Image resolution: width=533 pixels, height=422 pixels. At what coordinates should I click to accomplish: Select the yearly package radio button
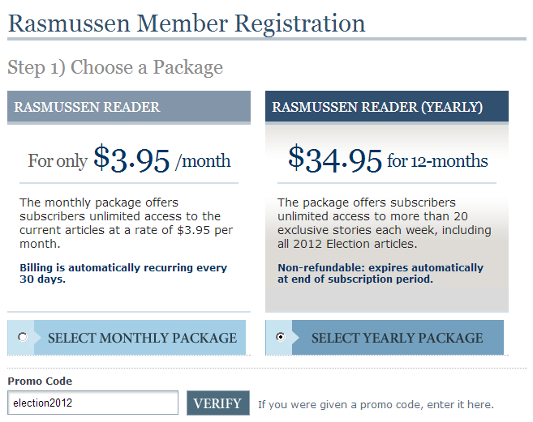tap(281, 337)
